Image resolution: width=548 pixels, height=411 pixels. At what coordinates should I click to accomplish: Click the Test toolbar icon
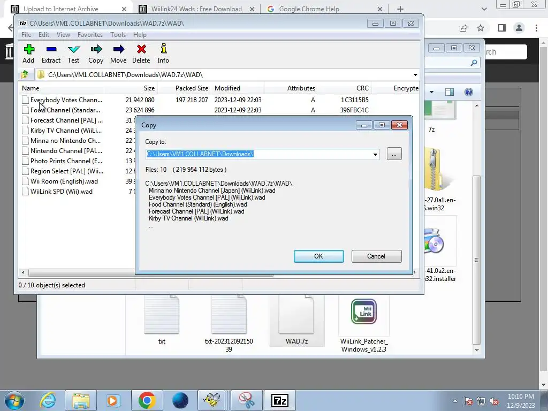tap(73, 54)
